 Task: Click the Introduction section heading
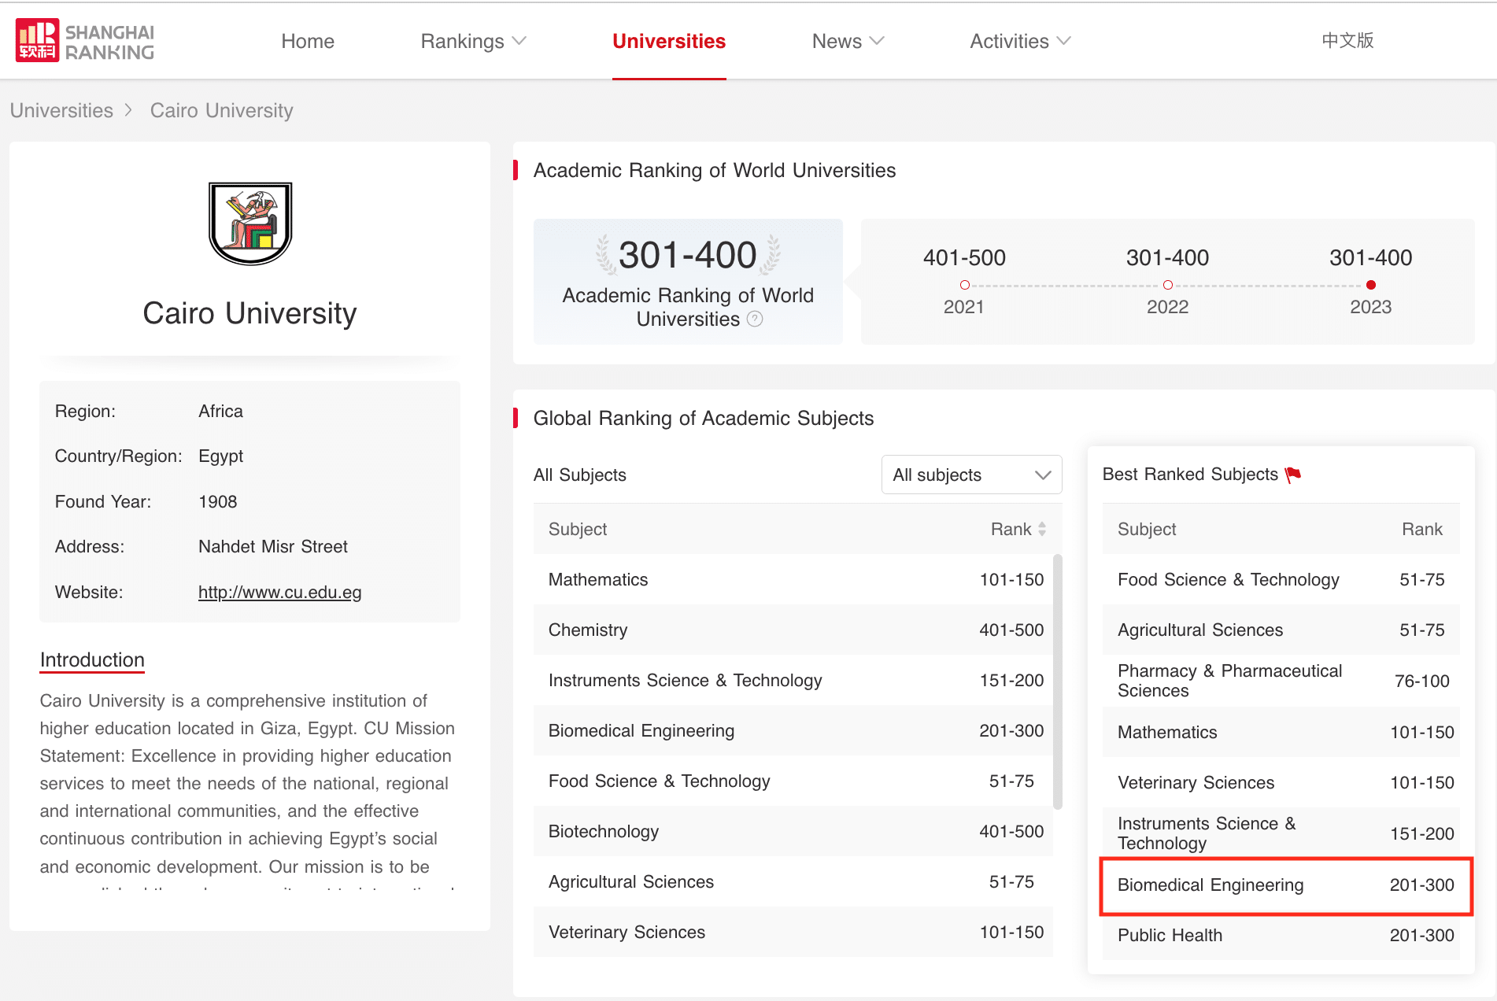click(x=91, y=659)
